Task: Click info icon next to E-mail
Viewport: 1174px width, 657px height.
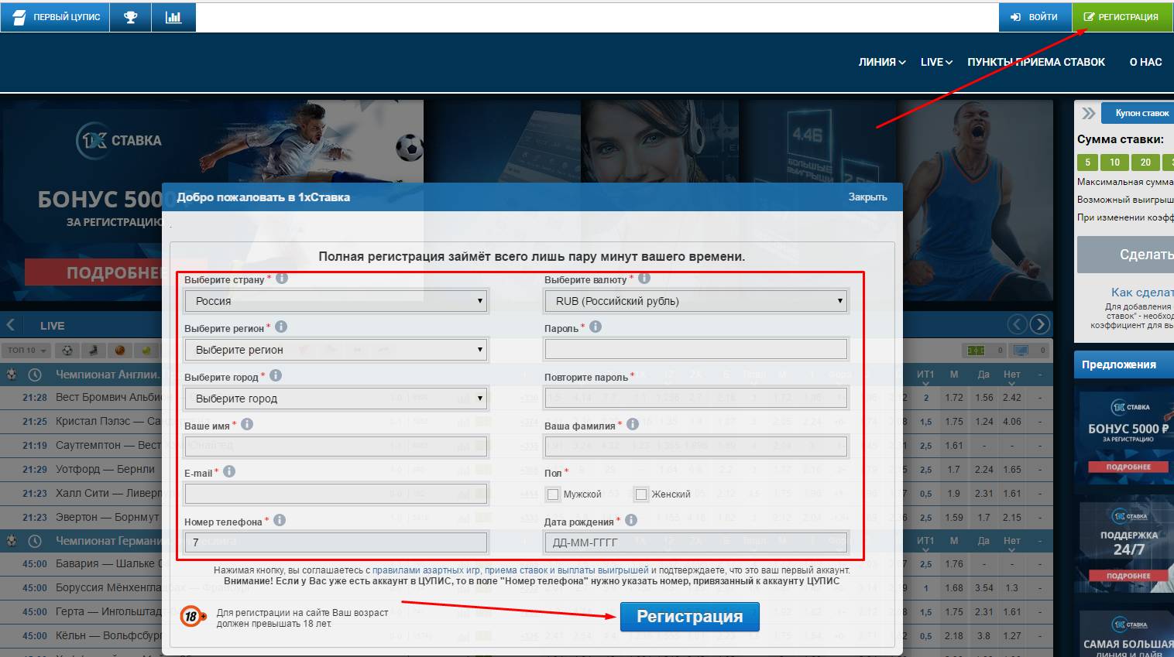Action: tap(229, 471)
